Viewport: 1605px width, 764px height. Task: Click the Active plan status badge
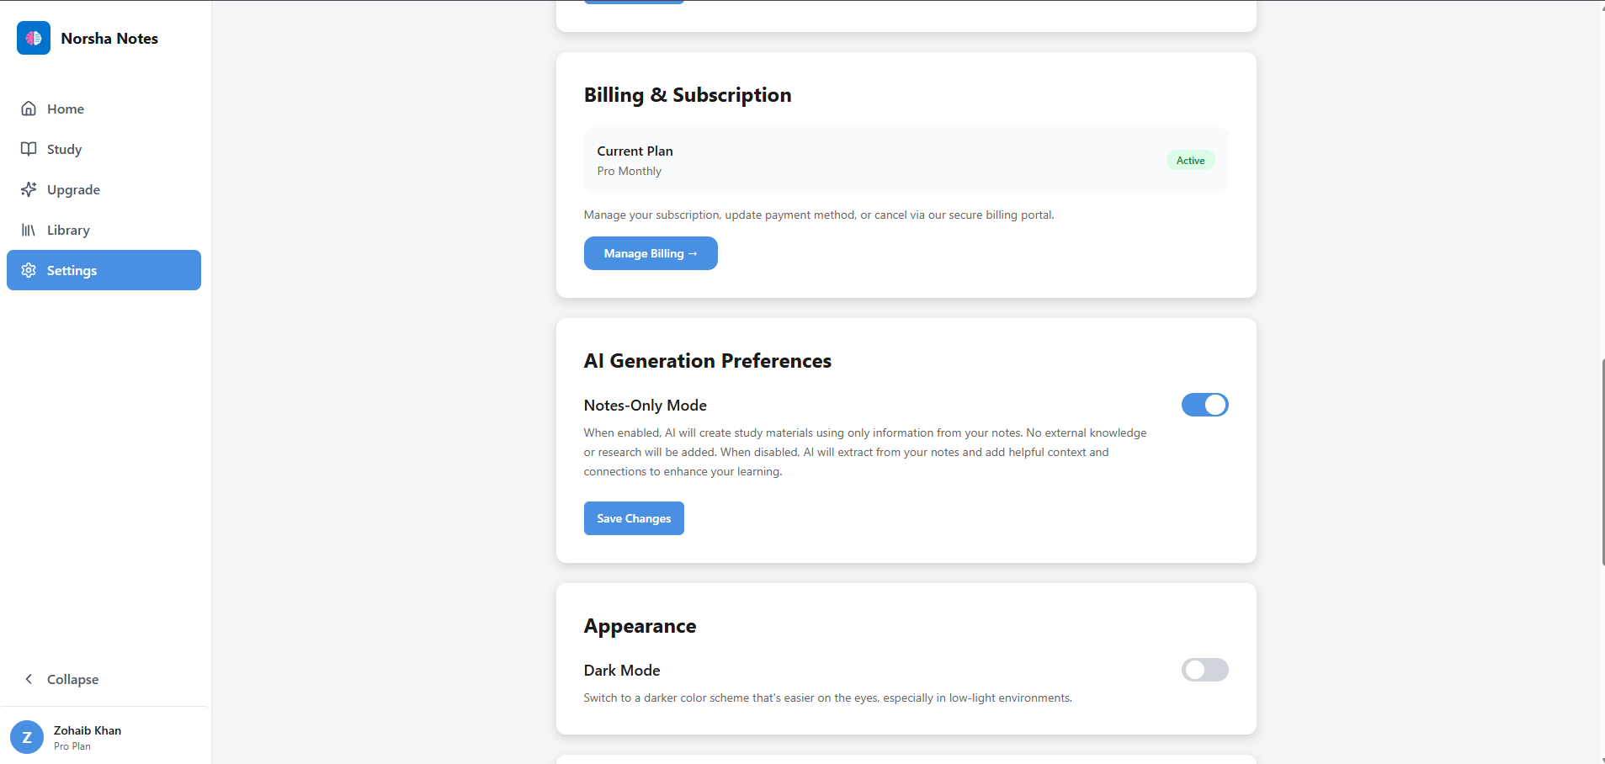[1190, 161]
